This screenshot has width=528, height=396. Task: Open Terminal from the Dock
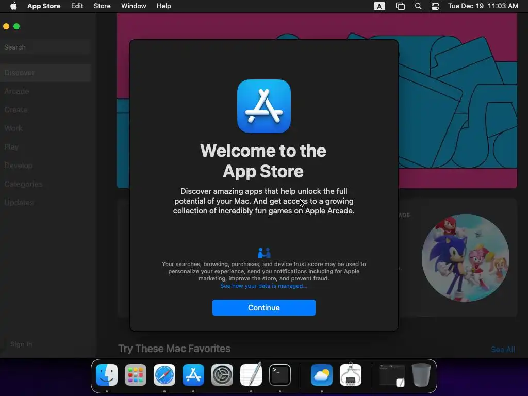point(280,375)
